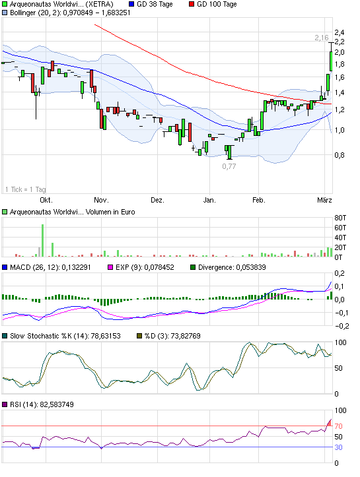Click the red GD 100 Tage swatch
The width and height of the screenshot is (360, 477).
[x=192, y=4]
